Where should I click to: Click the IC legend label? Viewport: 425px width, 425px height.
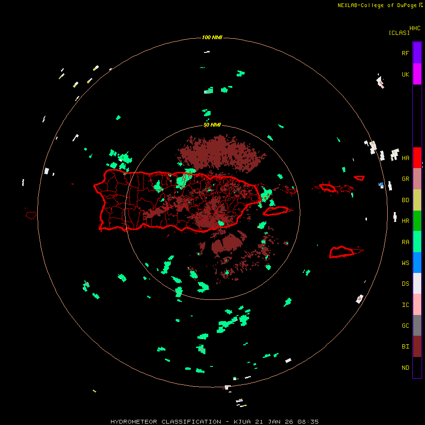pos(405,305)
